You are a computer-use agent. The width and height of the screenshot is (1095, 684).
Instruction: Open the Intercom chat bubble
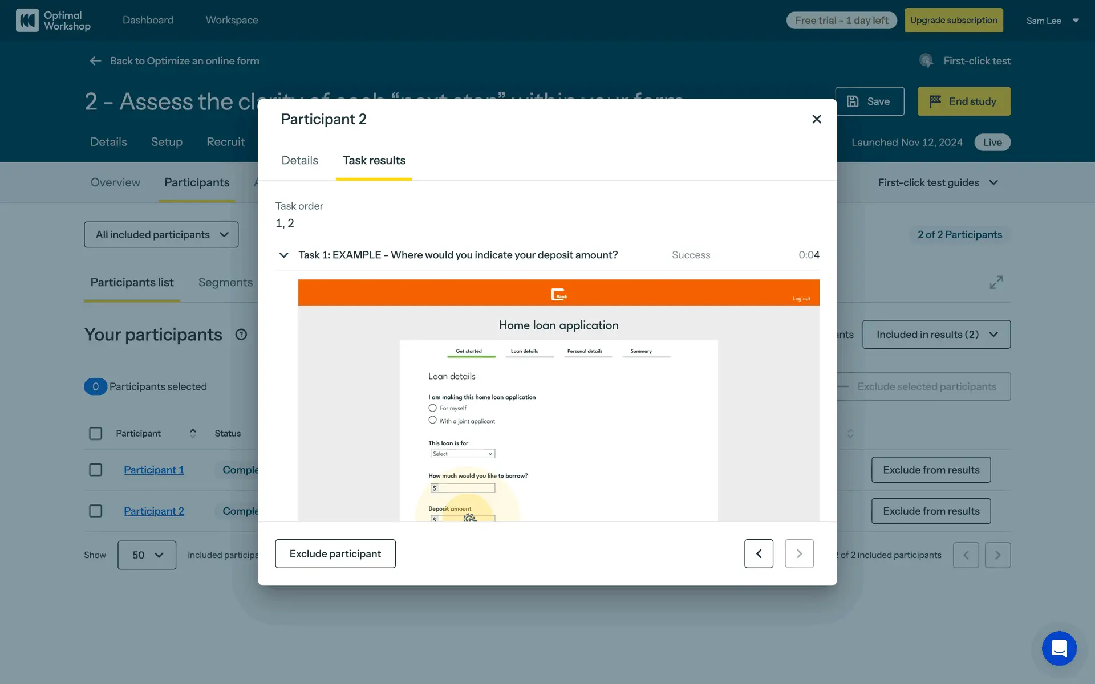[1058, 648]
